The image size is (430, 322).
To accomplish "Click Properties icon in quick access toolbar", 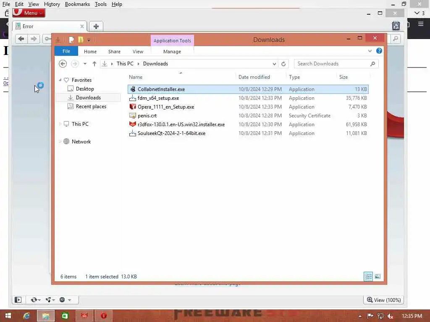I will click(x=71, y=40).
